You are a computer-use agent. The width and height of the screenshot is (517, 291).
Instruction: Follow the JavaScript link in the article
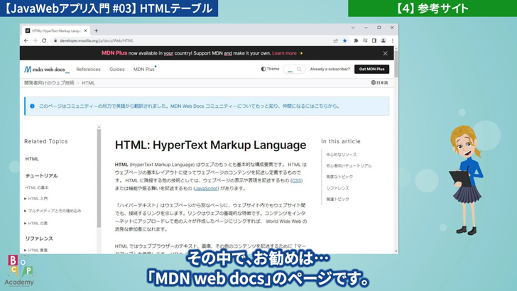(207, 189)
